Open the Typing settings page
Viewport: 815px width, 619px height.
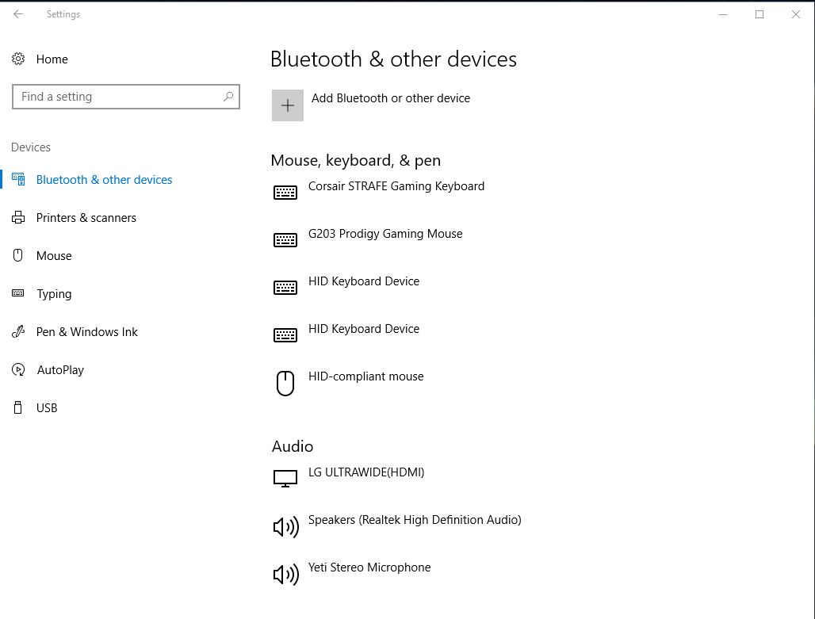pyautogui.click(x=54, y=294)
